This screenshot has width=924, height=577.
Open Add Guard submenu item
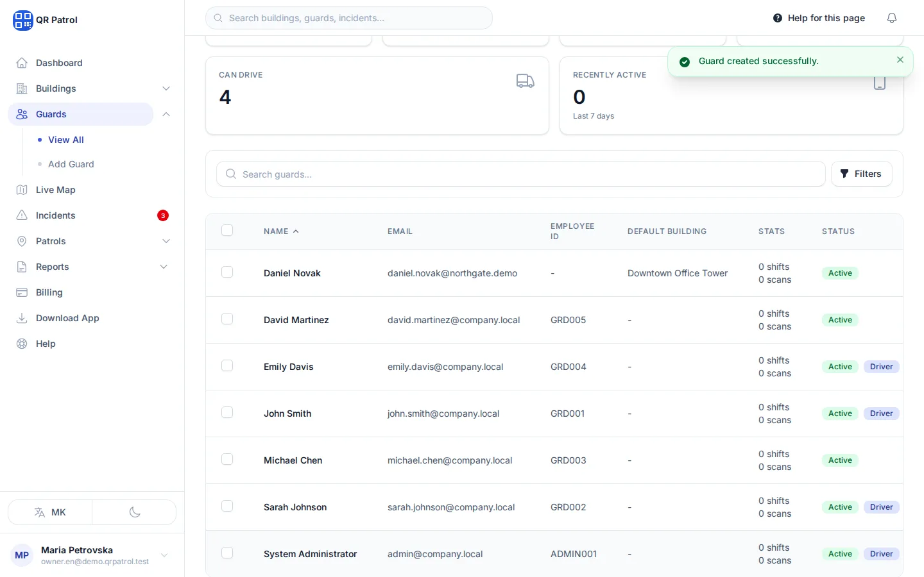[x=71, y=164]
